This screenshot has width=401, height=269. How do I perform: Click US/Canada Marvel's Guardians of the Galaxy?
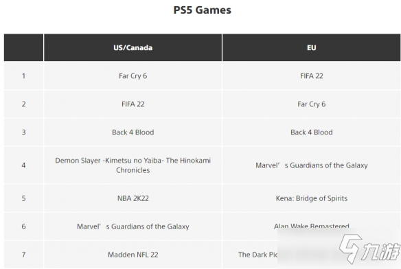tap(133, 226)
